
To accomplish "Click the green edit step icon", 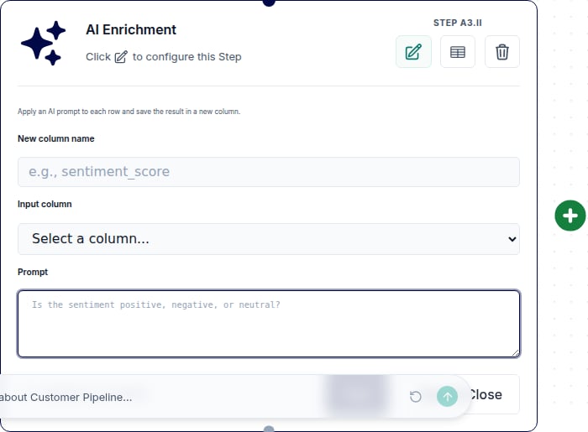I will click(x=413, y=52).
